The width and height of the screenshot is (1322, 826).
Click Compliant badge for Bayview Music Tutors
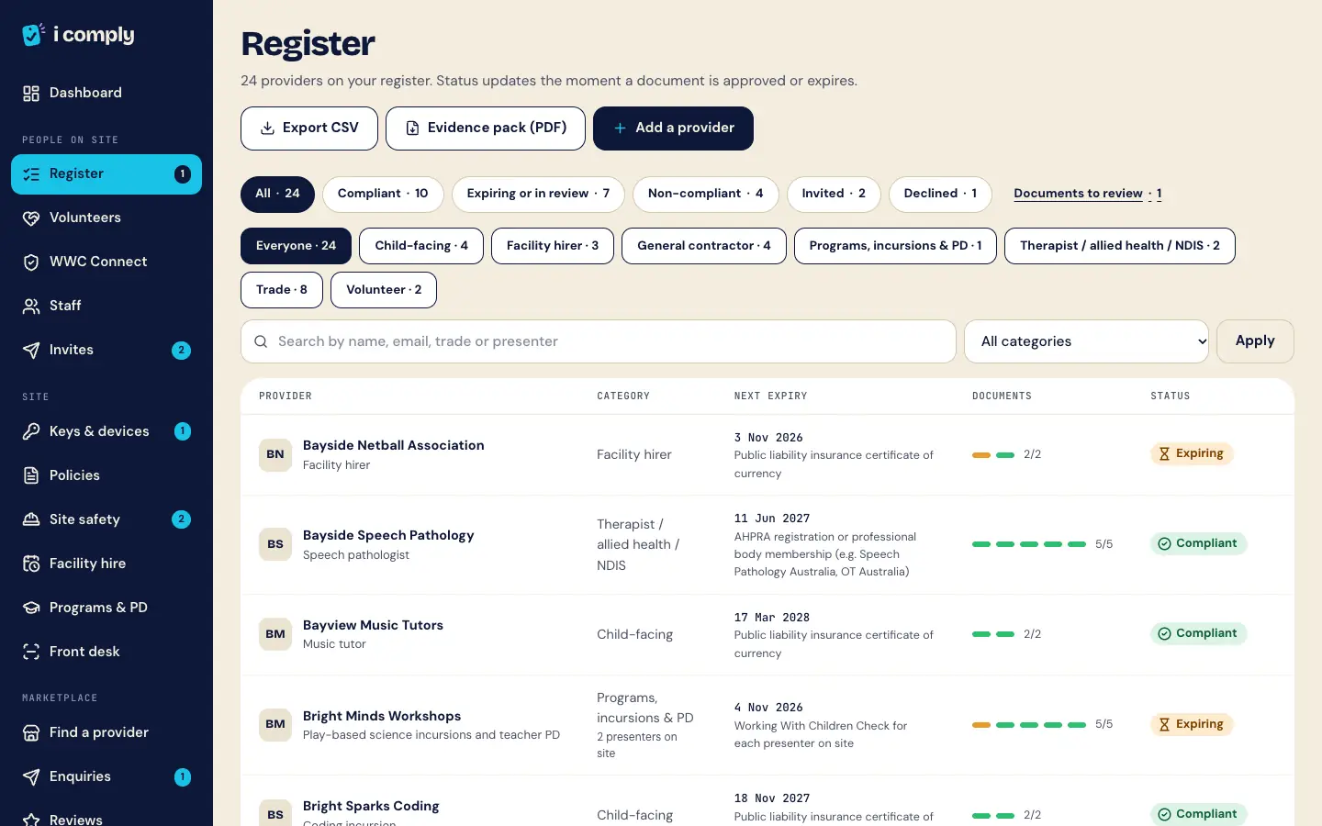click(1198, 633)
